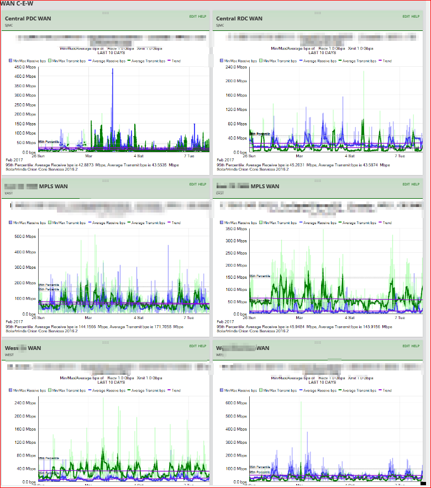The height and width of the screenshot is (488, 431).
Task: Click Min/Max Receive bps swatch in Central PDC legend
Action: click(x=10, y=61)
